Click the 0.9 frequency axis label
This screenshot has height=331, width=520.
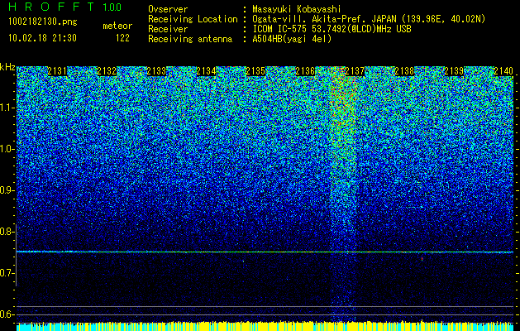(7, 190)
